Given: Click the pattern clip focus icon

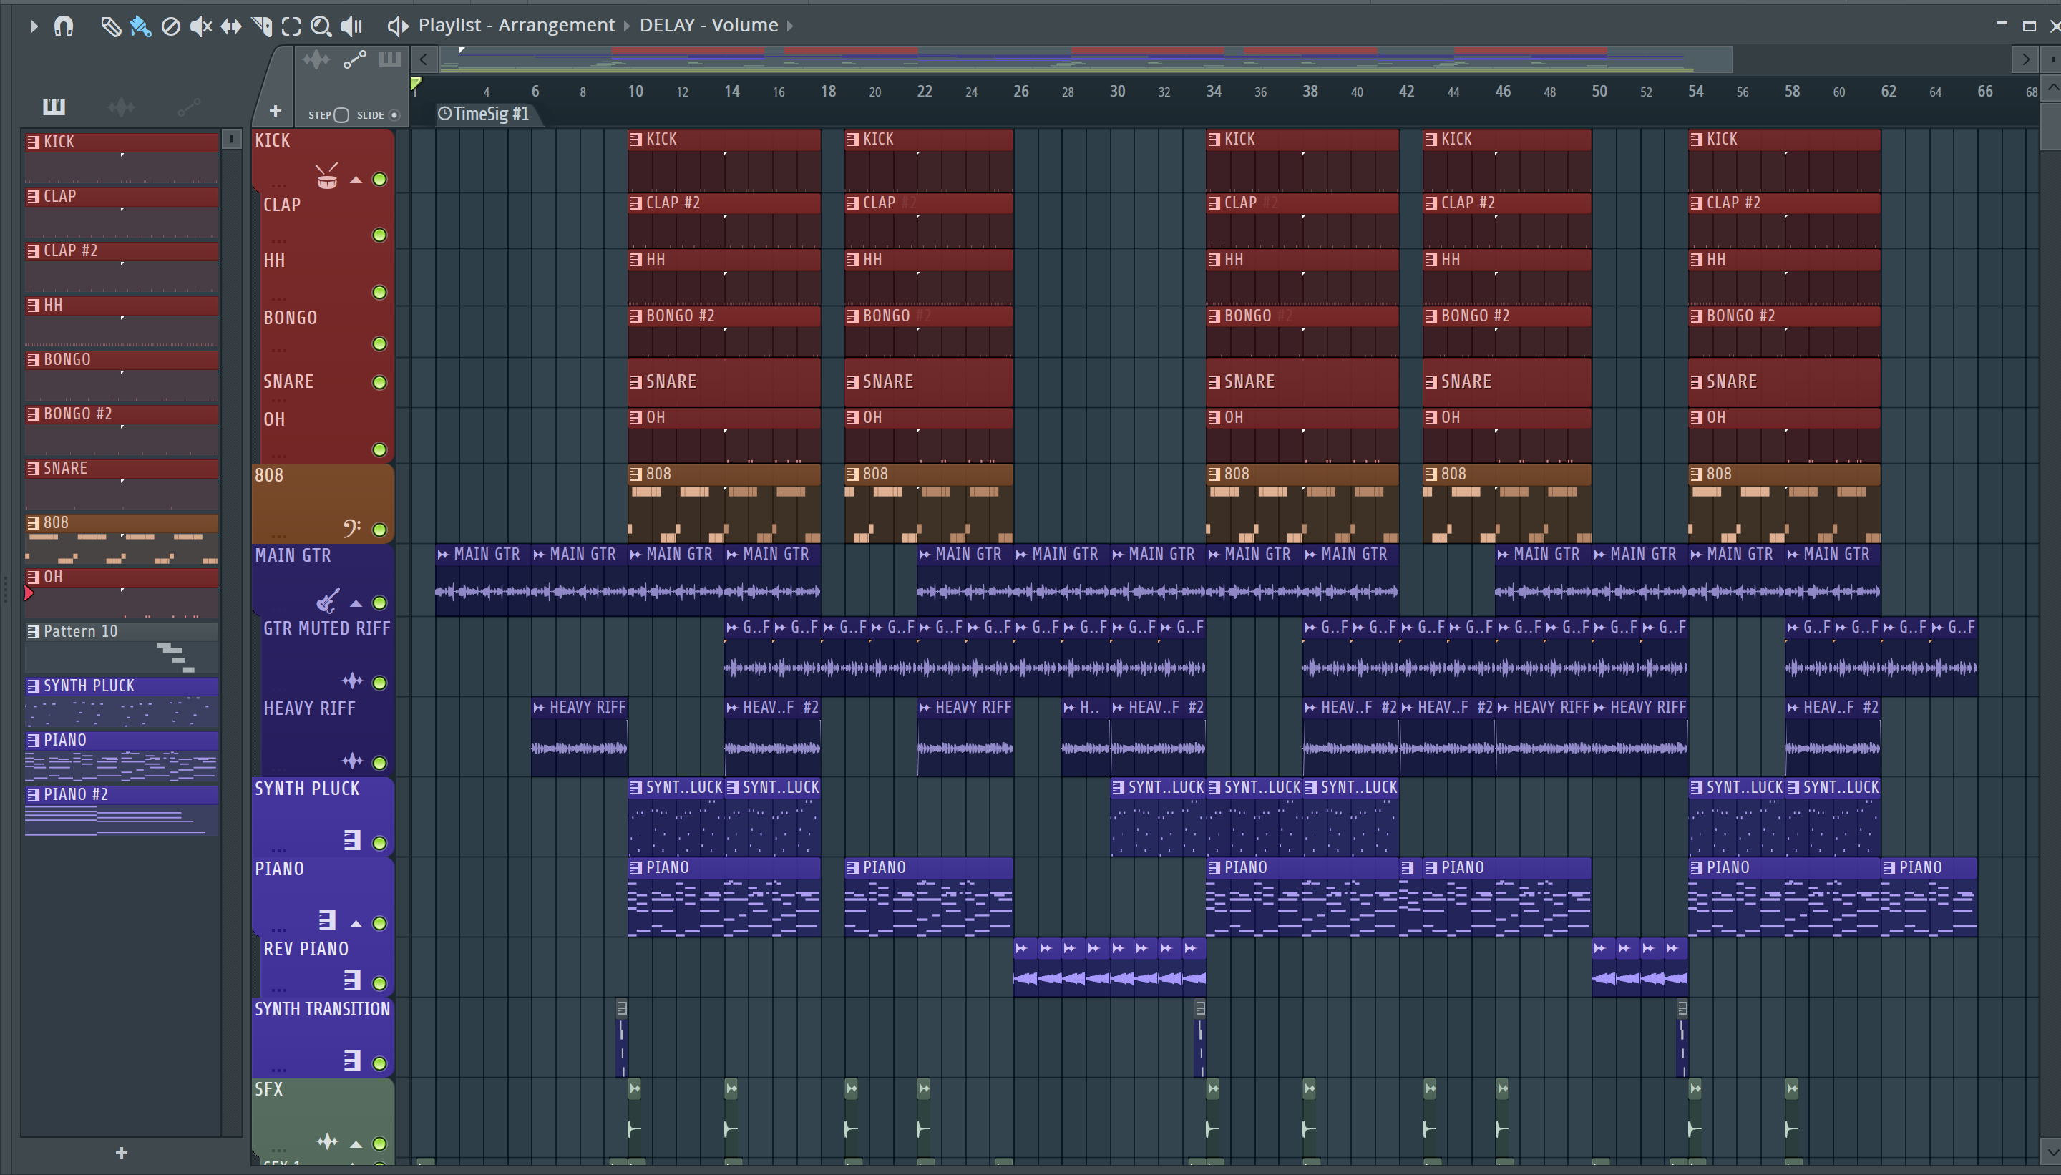Looking at the screenshot, I should pyautogui.click(x=390, y=59).
